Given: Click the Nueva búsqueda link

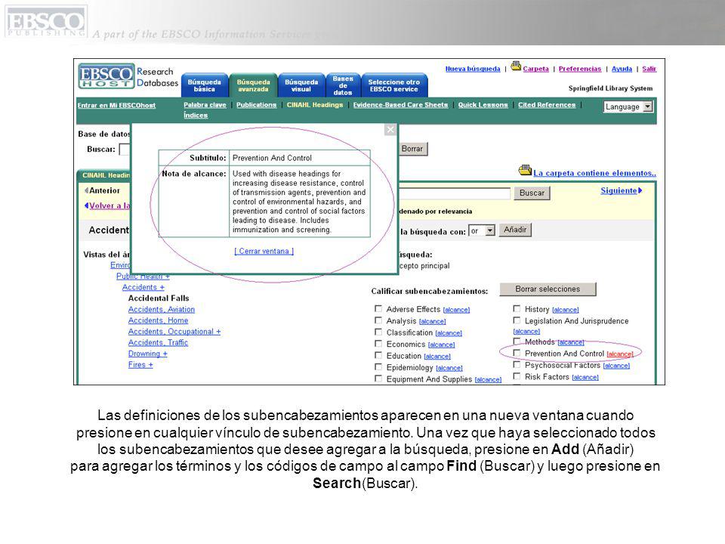Looking at the screenshot, I should pyautogui.click(x=473, y=69).
